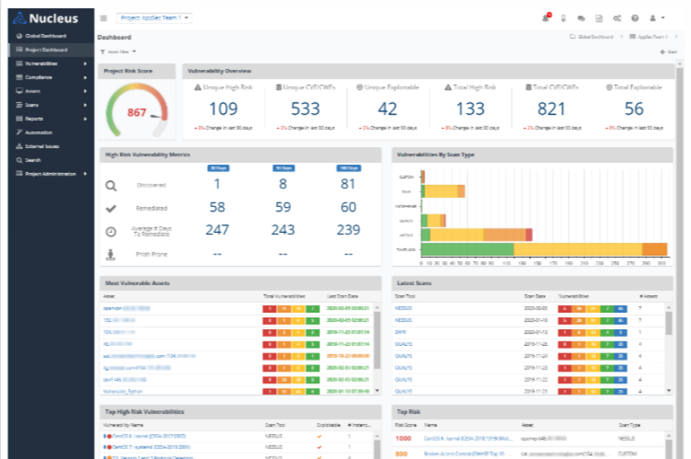Click the clock icon for average days

[x=111, y=231]
